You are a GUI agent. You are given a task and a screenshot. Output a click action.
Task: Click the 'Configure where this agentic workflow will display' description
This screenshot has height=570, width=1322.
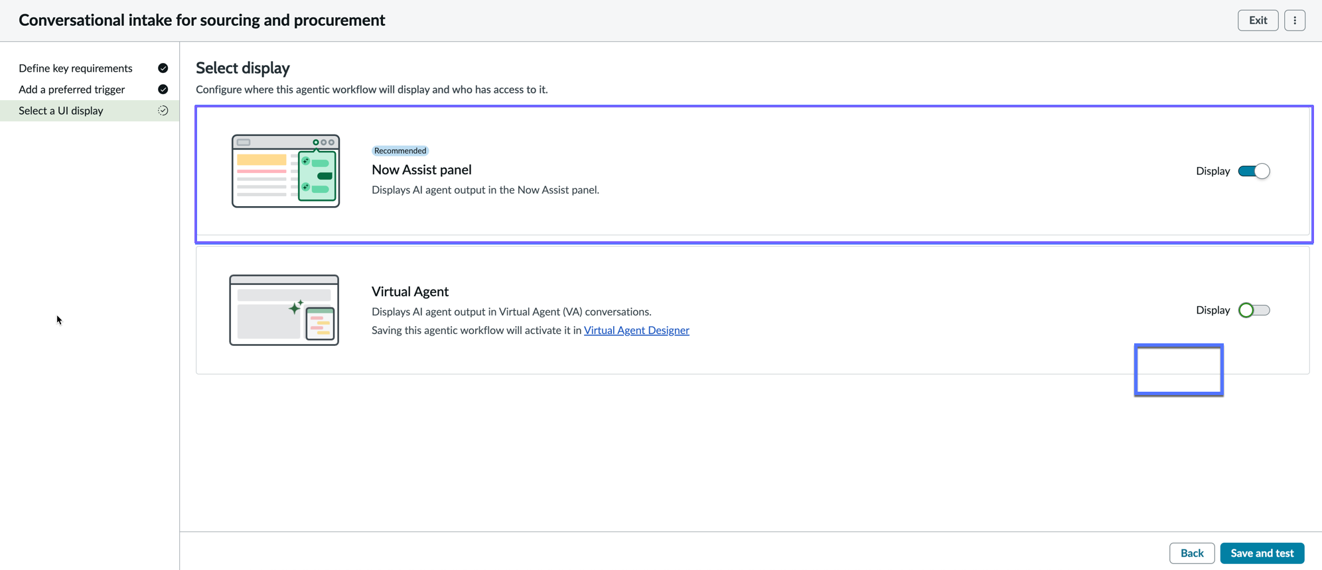[372, 89]
